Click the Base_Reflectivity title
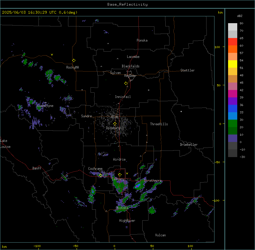Screen dimensions: 255x250 point(127,4)
